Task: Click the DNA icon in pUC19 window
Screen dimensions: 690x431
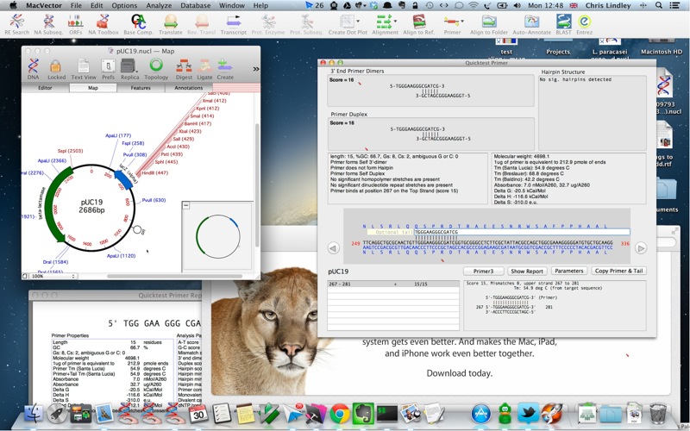Action: 33,69
